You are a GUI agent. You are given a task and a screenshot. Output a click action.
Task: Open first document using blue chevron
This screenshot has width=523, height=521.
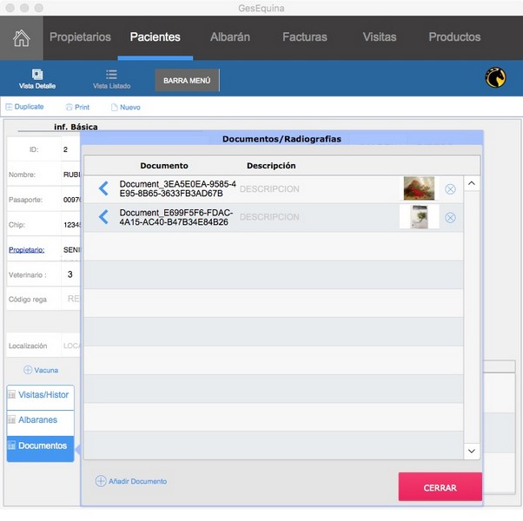coord(103,188)
